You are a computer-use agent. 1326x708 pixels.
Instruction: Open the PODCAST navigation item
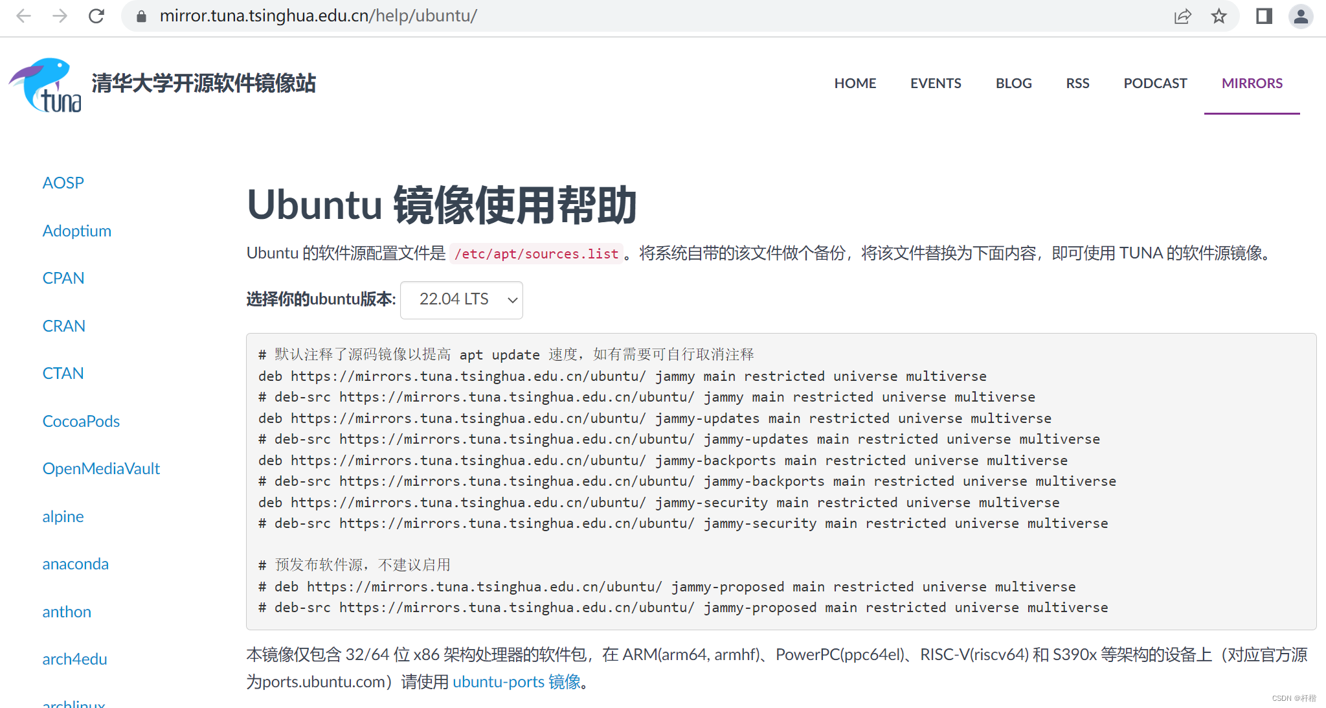1155,84
